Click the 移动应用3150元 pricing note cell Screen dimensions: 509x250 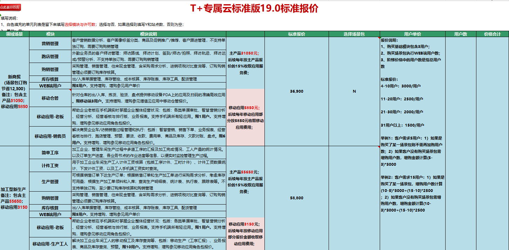[x=245, y=234]
